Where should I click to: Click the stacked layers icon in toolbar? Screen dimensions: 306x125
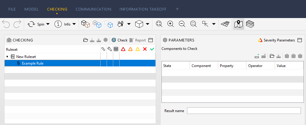pyautogui.click(x=250, y=24)
